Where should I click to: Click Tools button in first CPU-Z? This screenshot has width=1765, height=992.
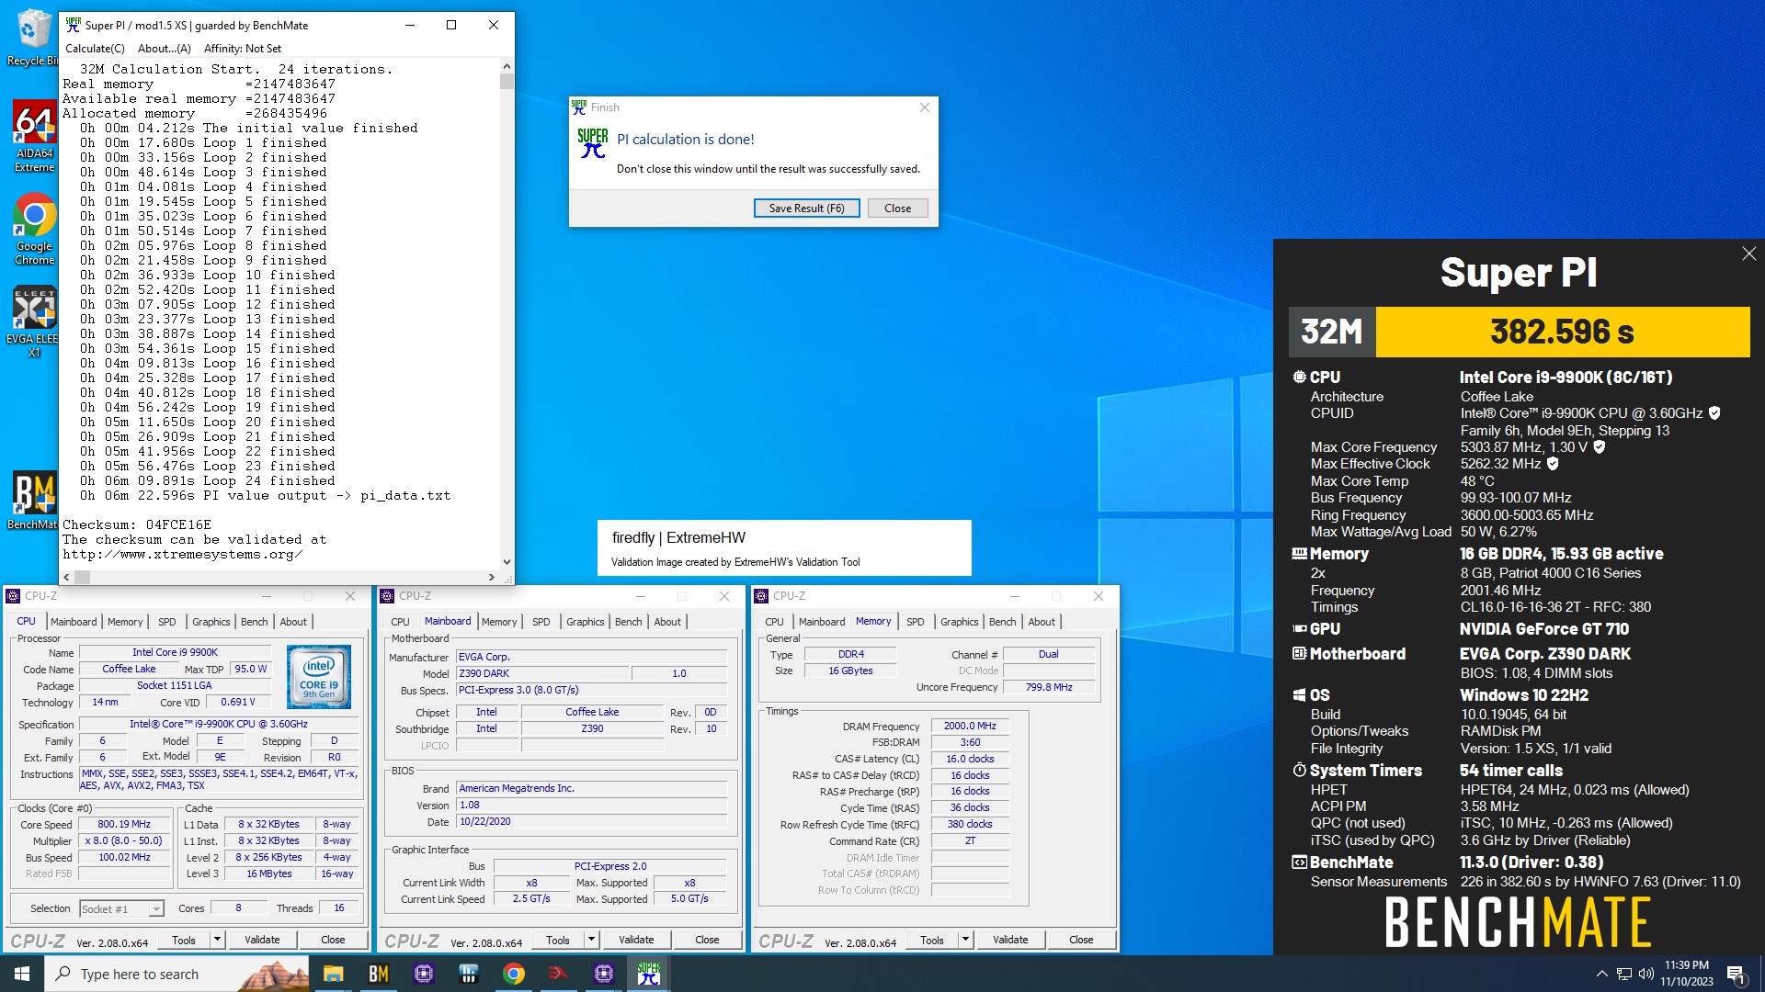click(184, 940)
